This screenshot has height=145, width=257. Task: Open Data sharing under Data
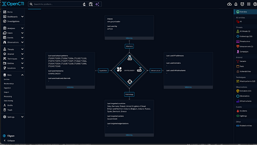(x=8, y=101)
